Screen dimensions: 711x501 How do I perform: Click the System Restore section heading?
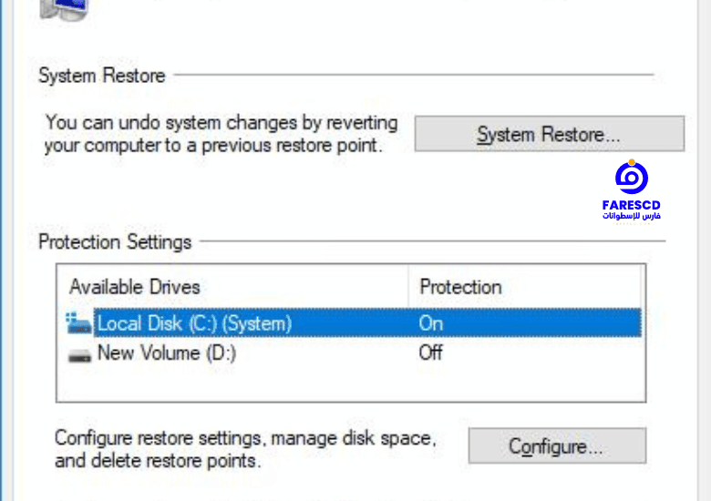pyautogui.click(x=101, y=76)
